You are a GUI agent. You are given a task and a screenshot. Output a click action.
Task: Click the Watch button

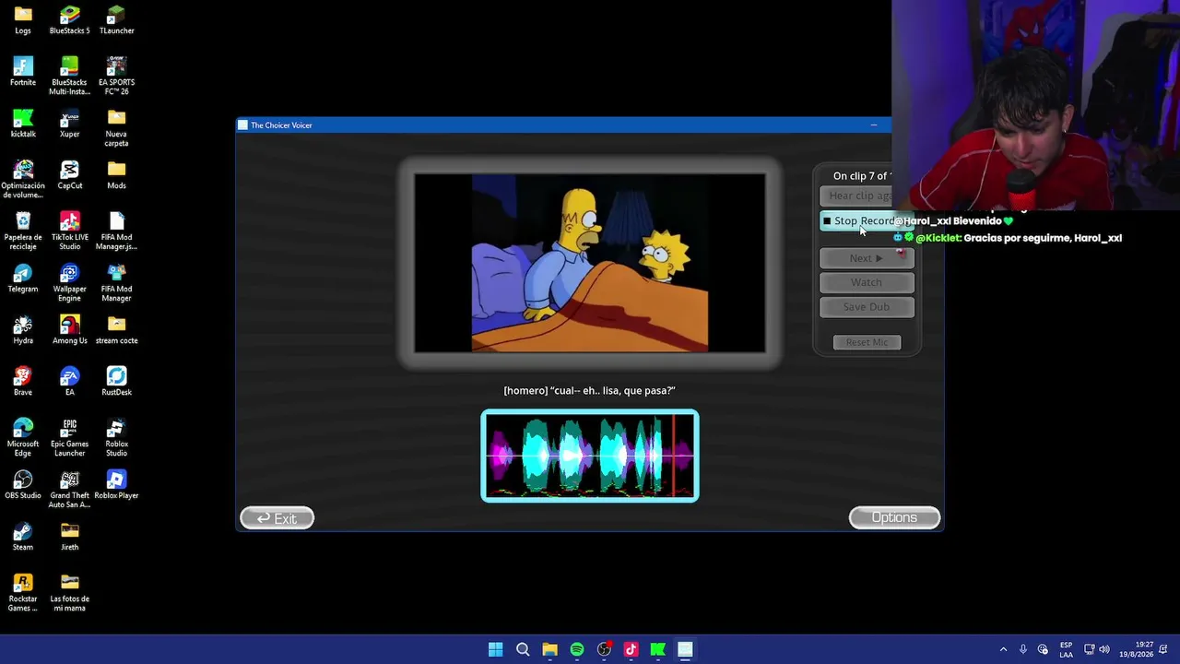point(867,282)
